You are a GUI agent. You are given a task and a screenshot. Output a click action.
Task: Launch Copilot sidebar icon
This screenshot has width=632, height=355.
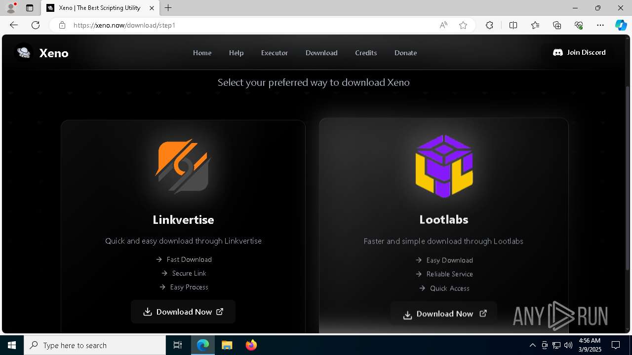[621, 25]
